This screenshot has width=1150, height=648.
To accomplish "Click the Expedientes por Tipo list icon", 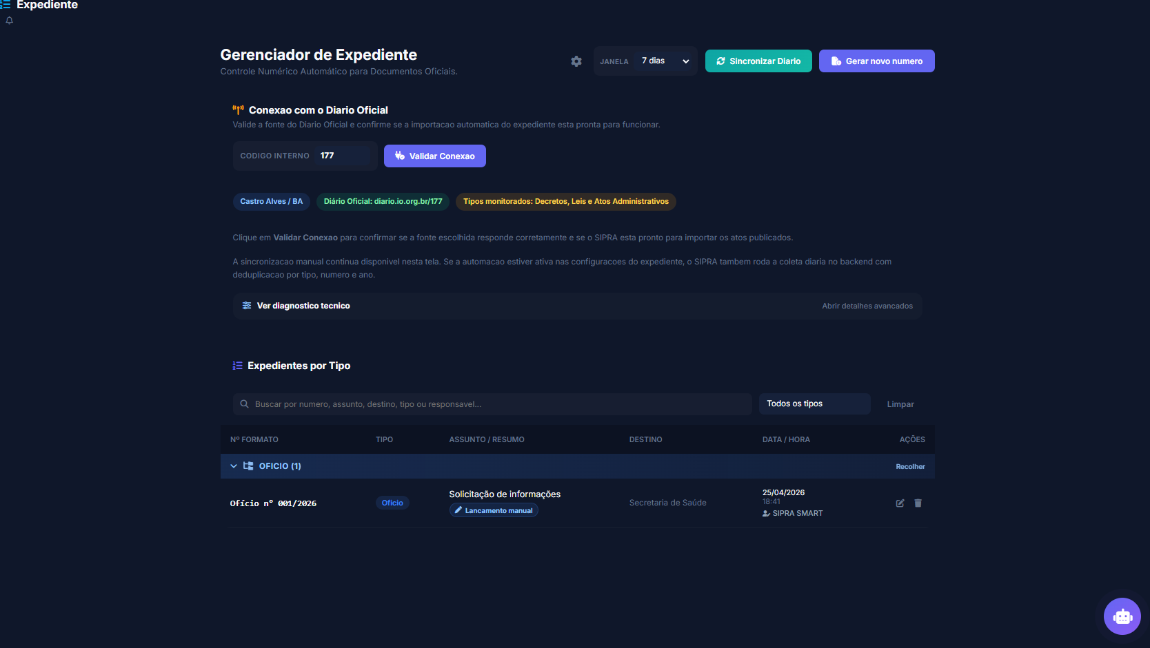I will (238, 366).
